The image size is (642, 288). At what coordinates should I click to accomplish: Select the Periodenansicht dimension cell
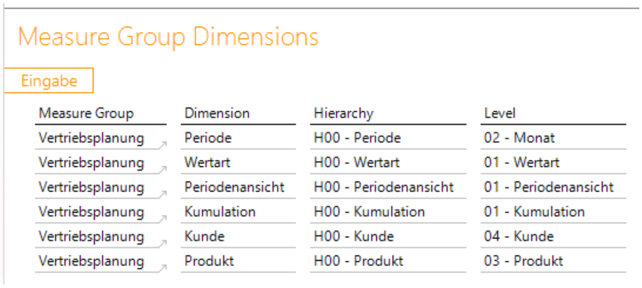pos(234,187)
